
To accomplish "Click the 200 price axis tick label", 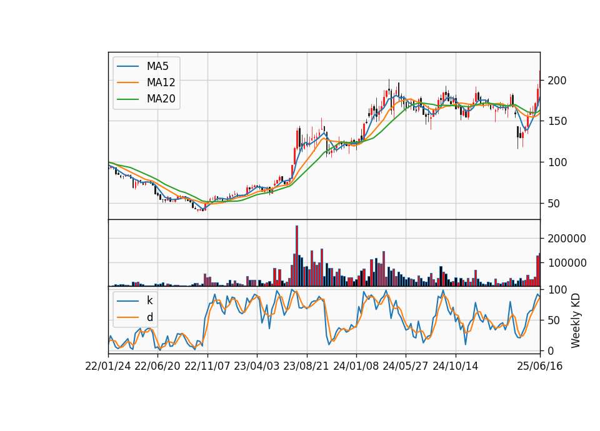I will [557, 81].
